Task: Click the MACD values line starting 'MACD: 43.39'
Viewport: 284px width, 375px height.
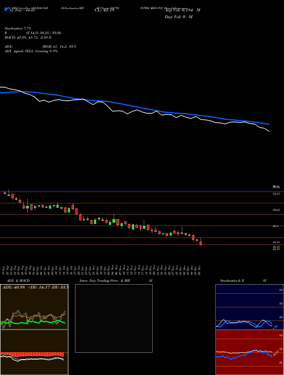Action: pos(28,37)
